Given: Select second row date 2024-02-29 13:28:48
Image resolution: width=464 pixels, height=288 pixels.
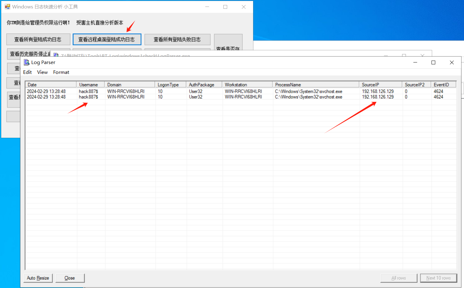Looking at the screenshot, I should coord(46,97).
